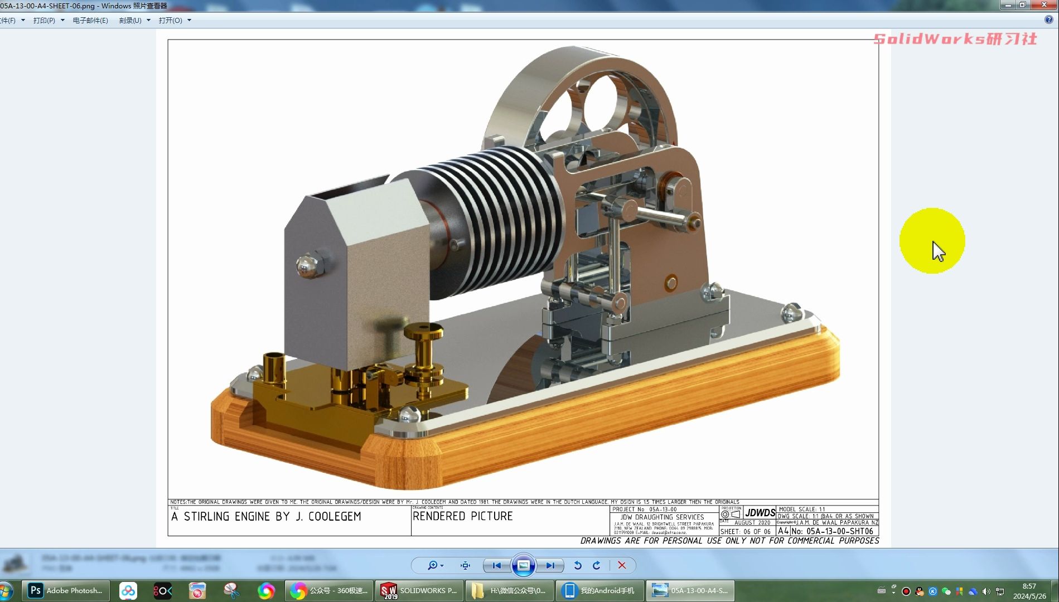Expand the dropdown arrow beside 打开(O)

click(x=189, y=20)
